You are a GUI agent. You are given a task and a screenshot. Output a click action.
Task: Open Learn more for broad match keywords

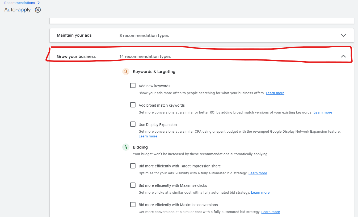(x=323, y=112)
